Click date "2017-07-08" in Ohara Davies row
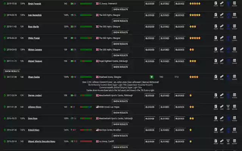The image size is (242, 151). tap(12, 77)
